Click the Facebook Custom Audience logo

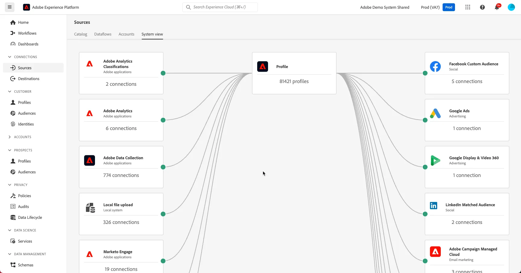click(x=435, y=67)
